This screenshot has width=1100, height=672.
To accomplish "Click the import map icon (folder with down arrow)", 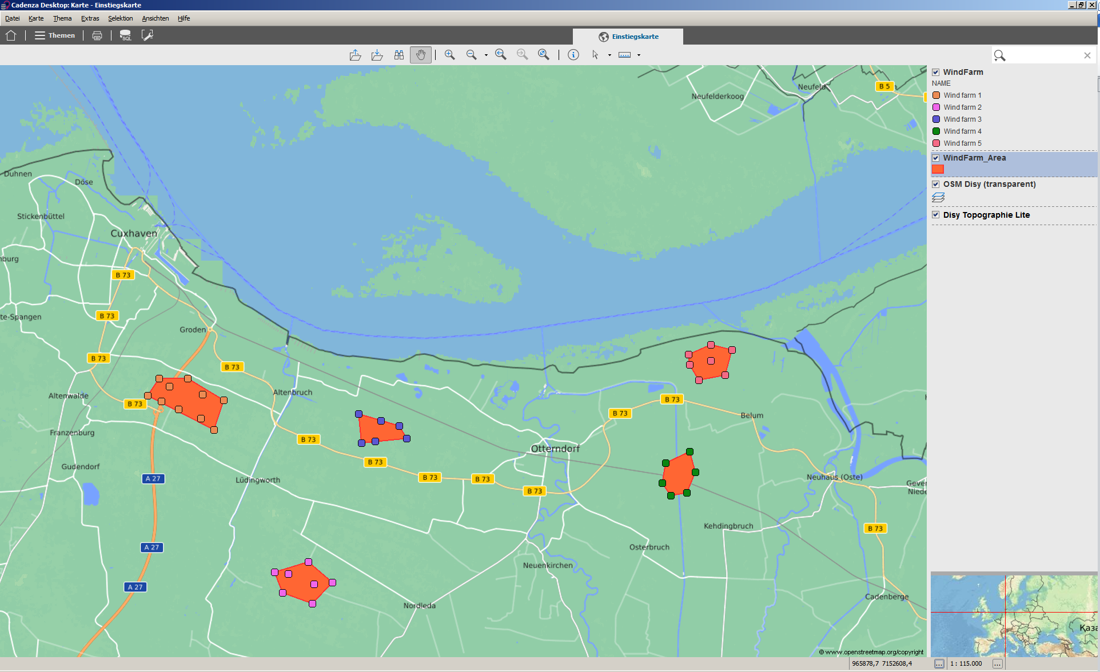I will (x=377, y=55).
